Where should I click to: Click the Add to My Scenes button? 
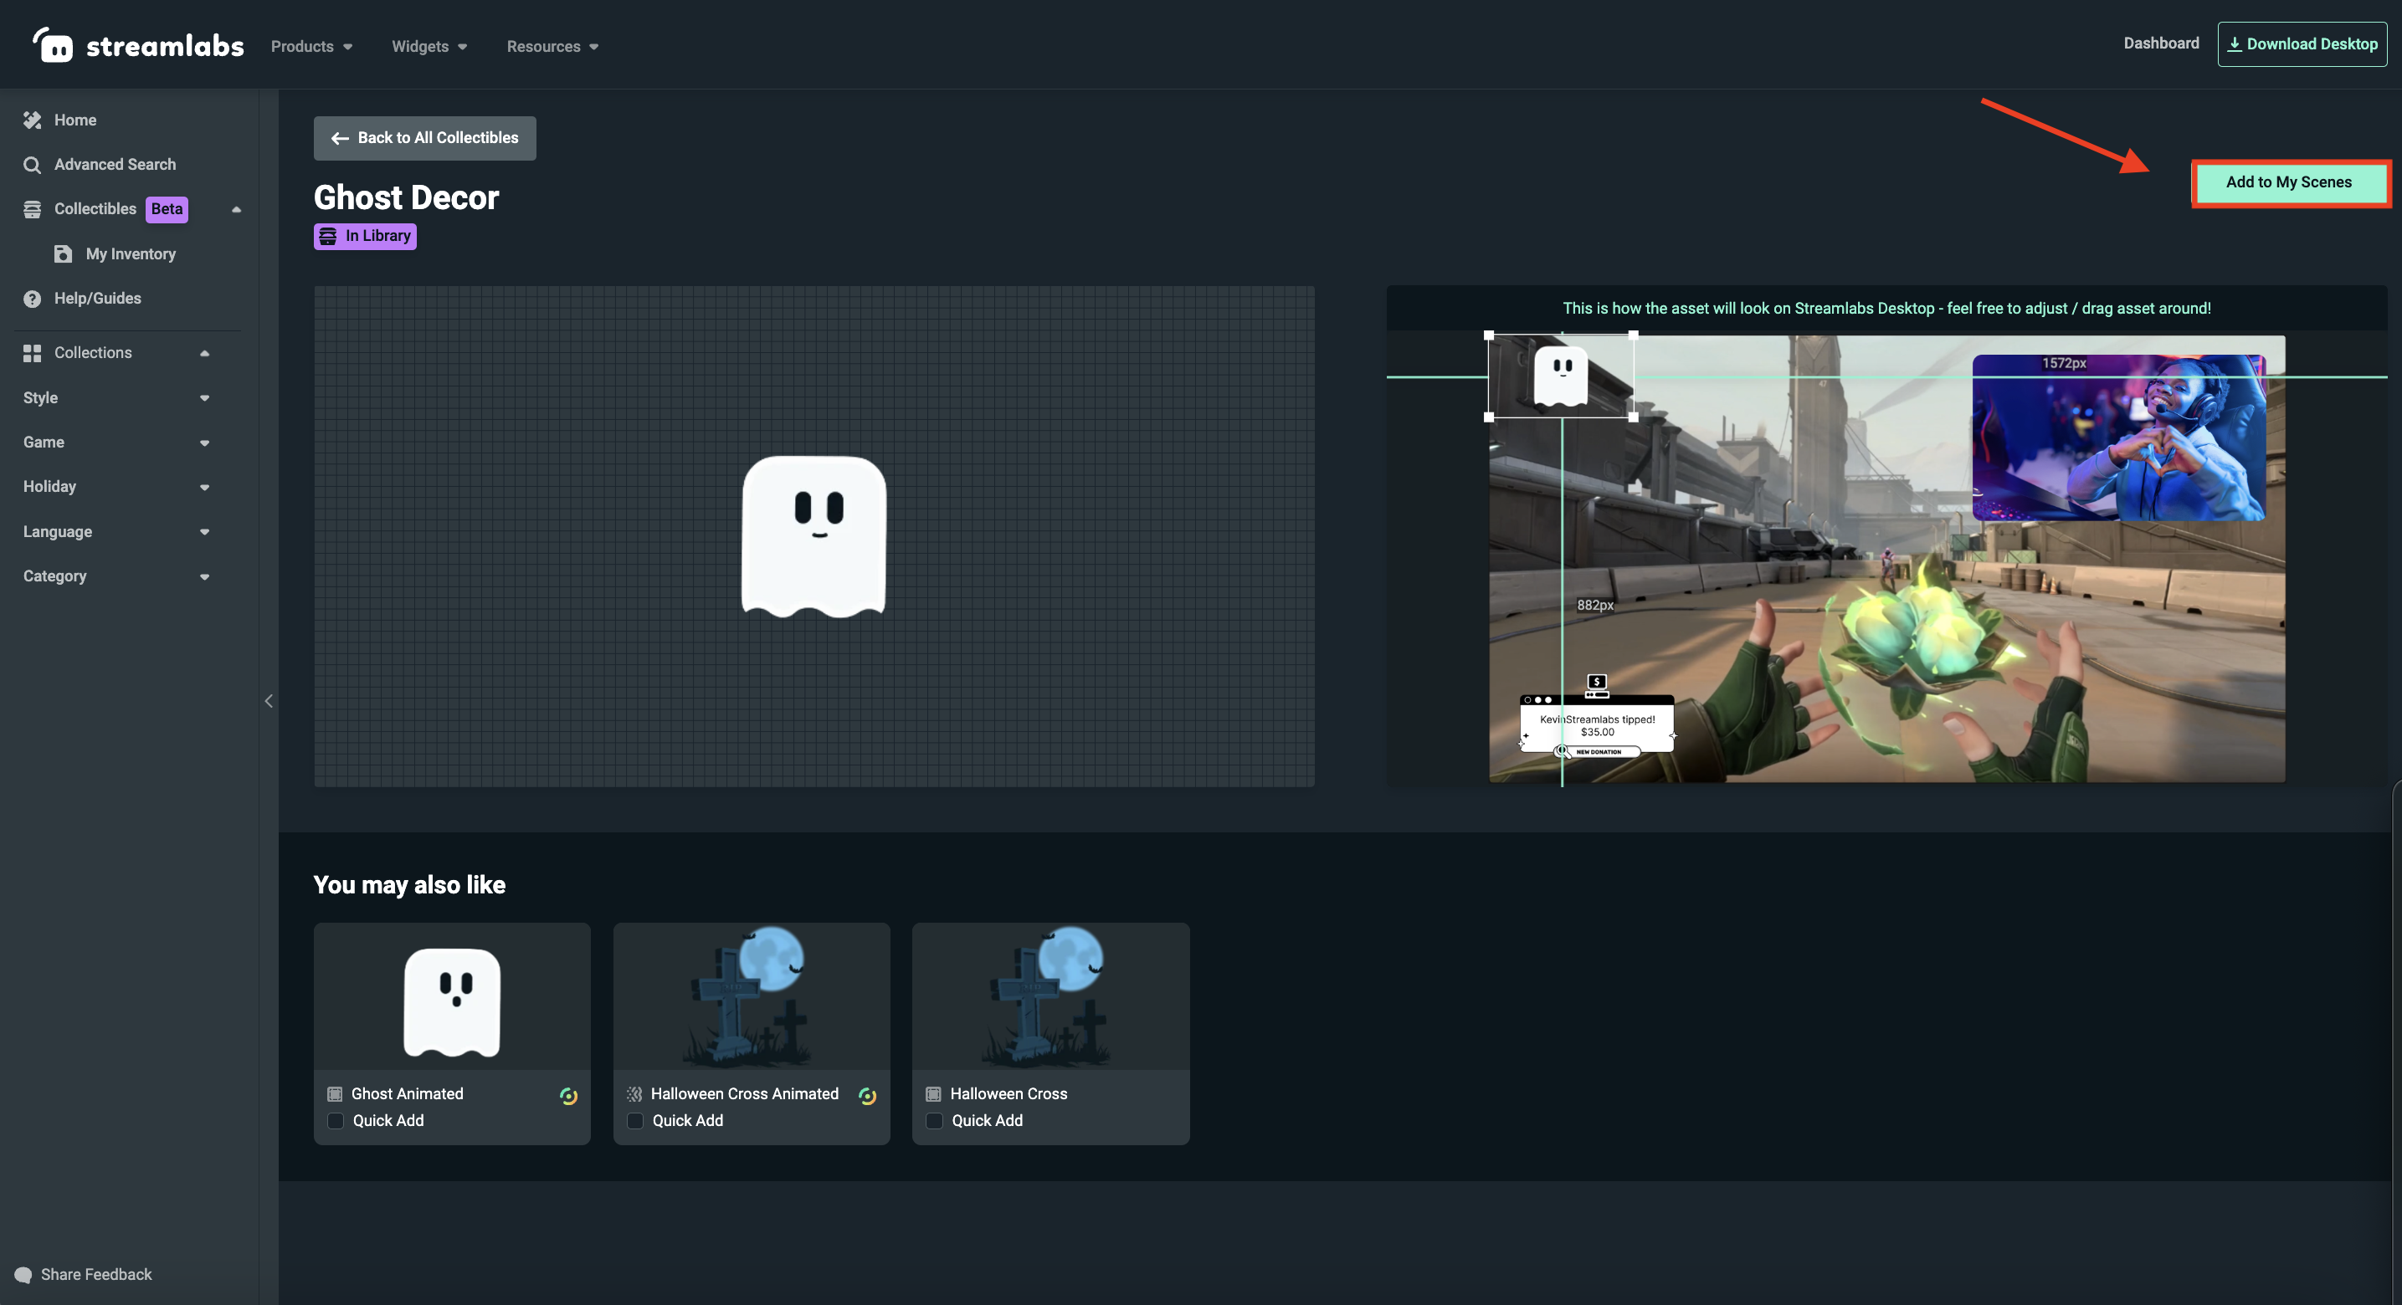(2291, 182)
